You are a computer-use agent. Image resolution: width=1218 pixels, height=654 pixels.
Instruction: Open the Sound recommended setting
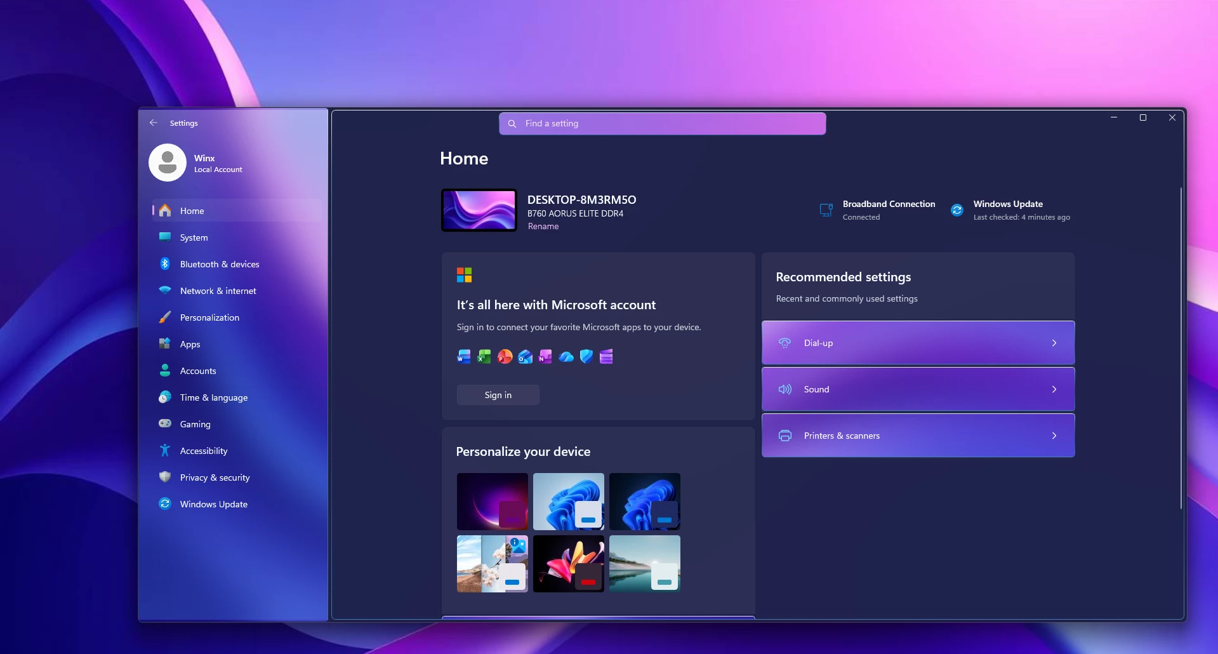(x=918, y=389)
